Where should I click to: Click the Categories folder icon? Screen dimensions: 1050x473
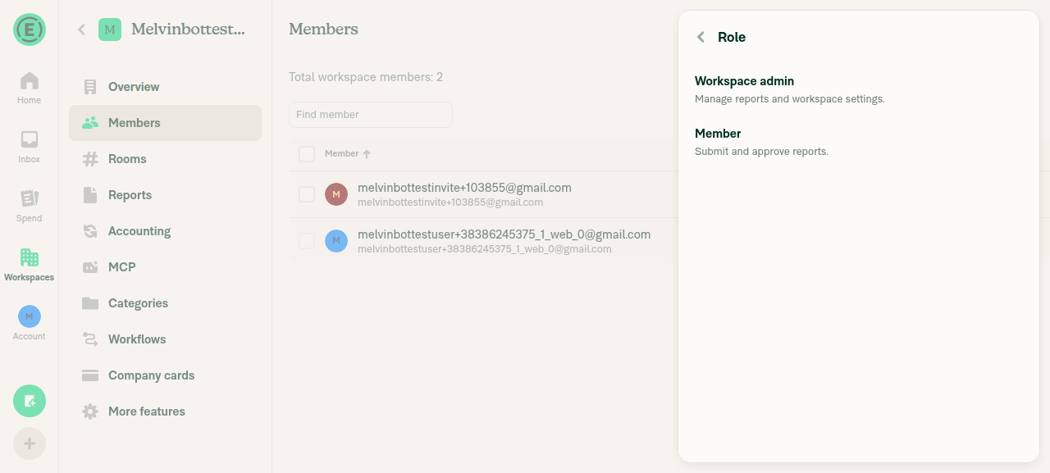point(90,303)
